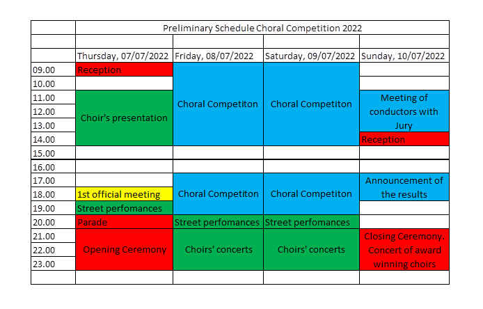This screenshot has height=309, width=483.
Task: Select the Opening Ceremony block
Action: click(x=124, y=249)
